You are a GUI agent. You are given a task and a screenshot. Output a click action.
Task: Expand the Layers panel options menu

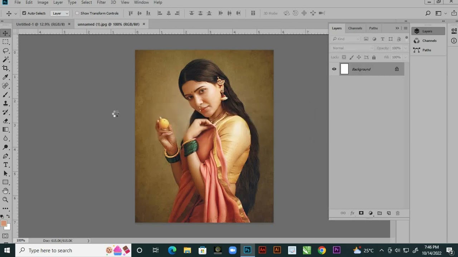(x=405, y=28)
